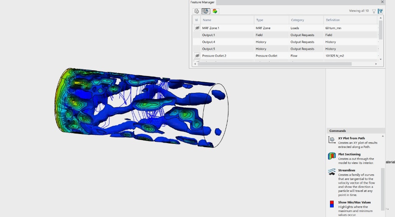Image resolution: width=395 pixels, height=217 pixels.
Task: Click the Viewing all 10 label
Action: point(359,11)
